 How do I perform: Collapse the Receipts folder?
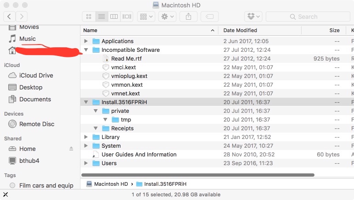(96, 128)
